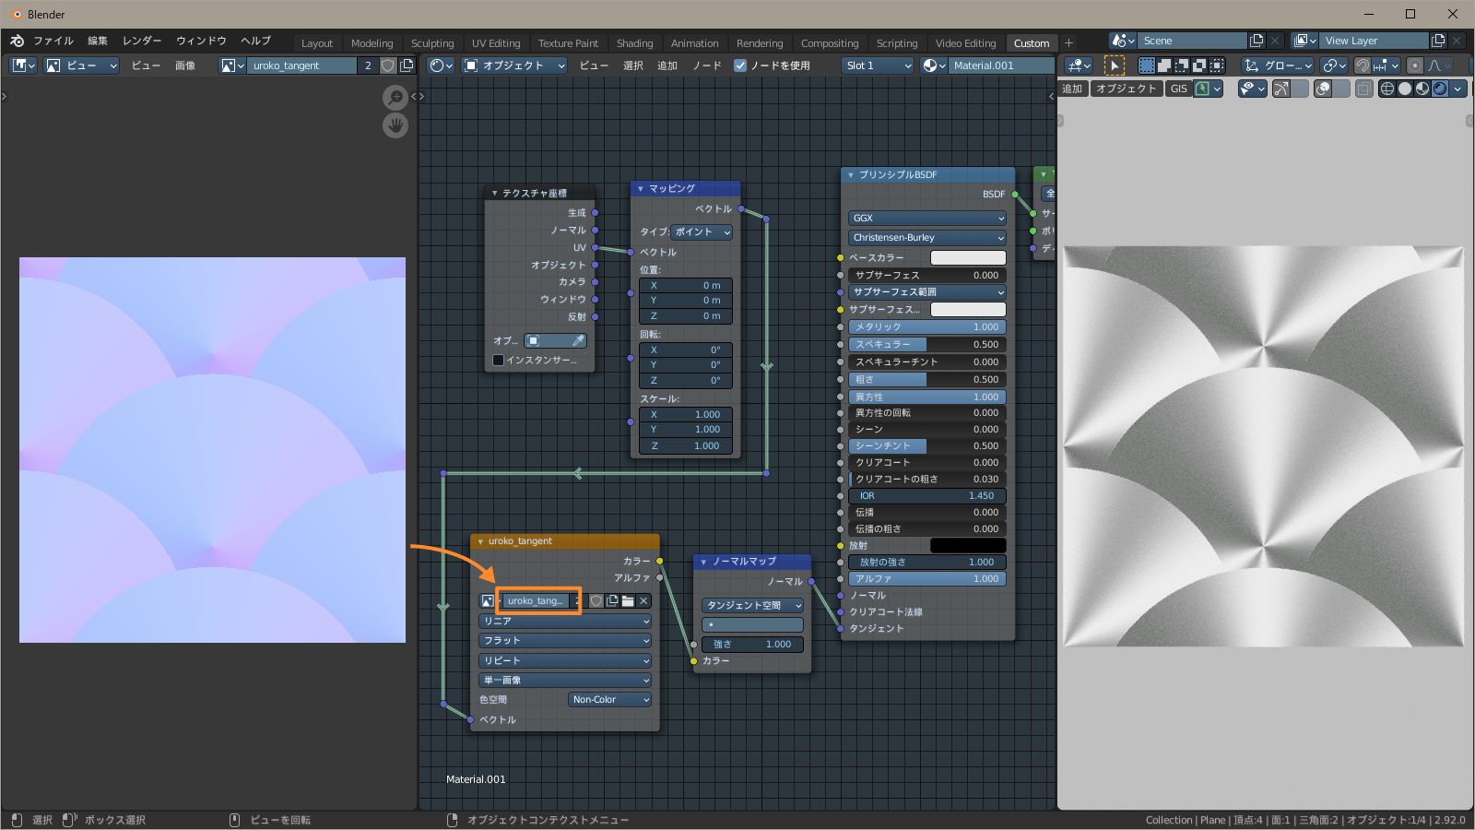Unlink image with X in uroko_tangent node
Viewport: 1475px width, 830px height.
[643, 601]
